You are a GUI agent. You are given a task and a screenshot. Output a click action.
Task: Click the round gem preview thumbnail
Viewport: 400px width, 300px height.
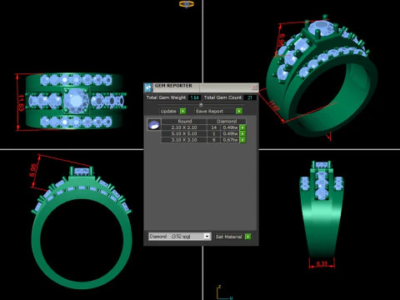[x=153, y=125]
